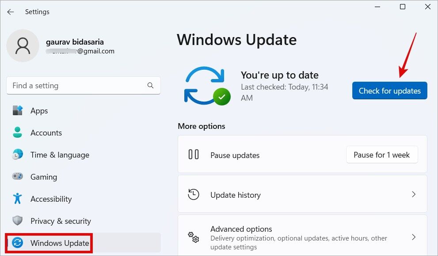Close the Settings window
Viewport: 438px width, 256px height.
[428, 7]
